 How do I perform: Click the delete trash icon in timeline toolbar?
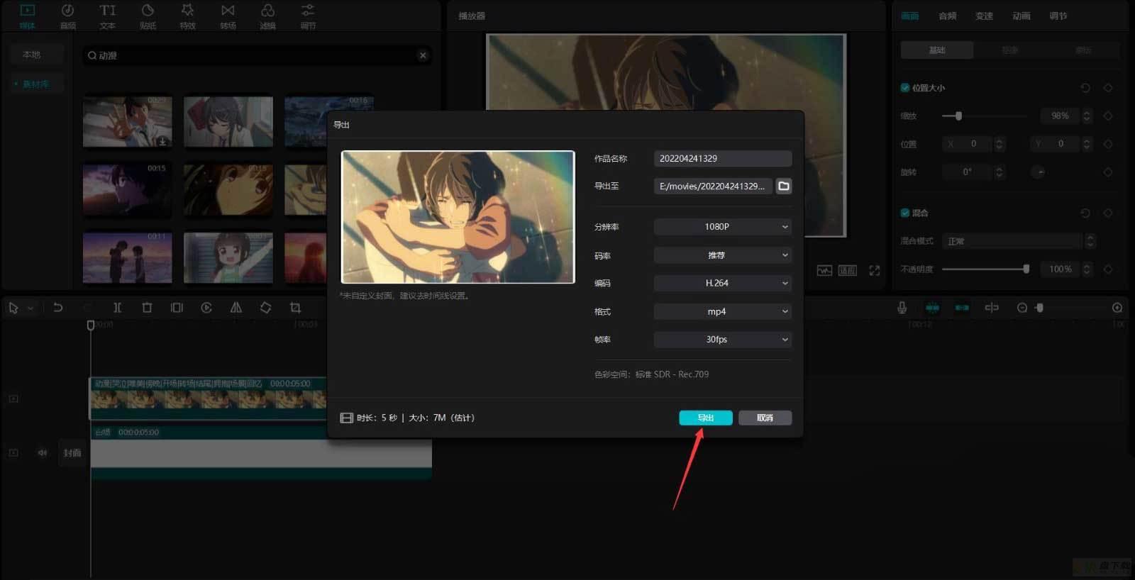(x=147, y=308)
